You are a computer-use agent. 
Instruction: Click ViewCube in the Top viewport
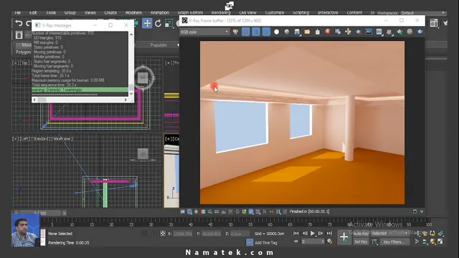pyautogui.click(x=143, y=78)
